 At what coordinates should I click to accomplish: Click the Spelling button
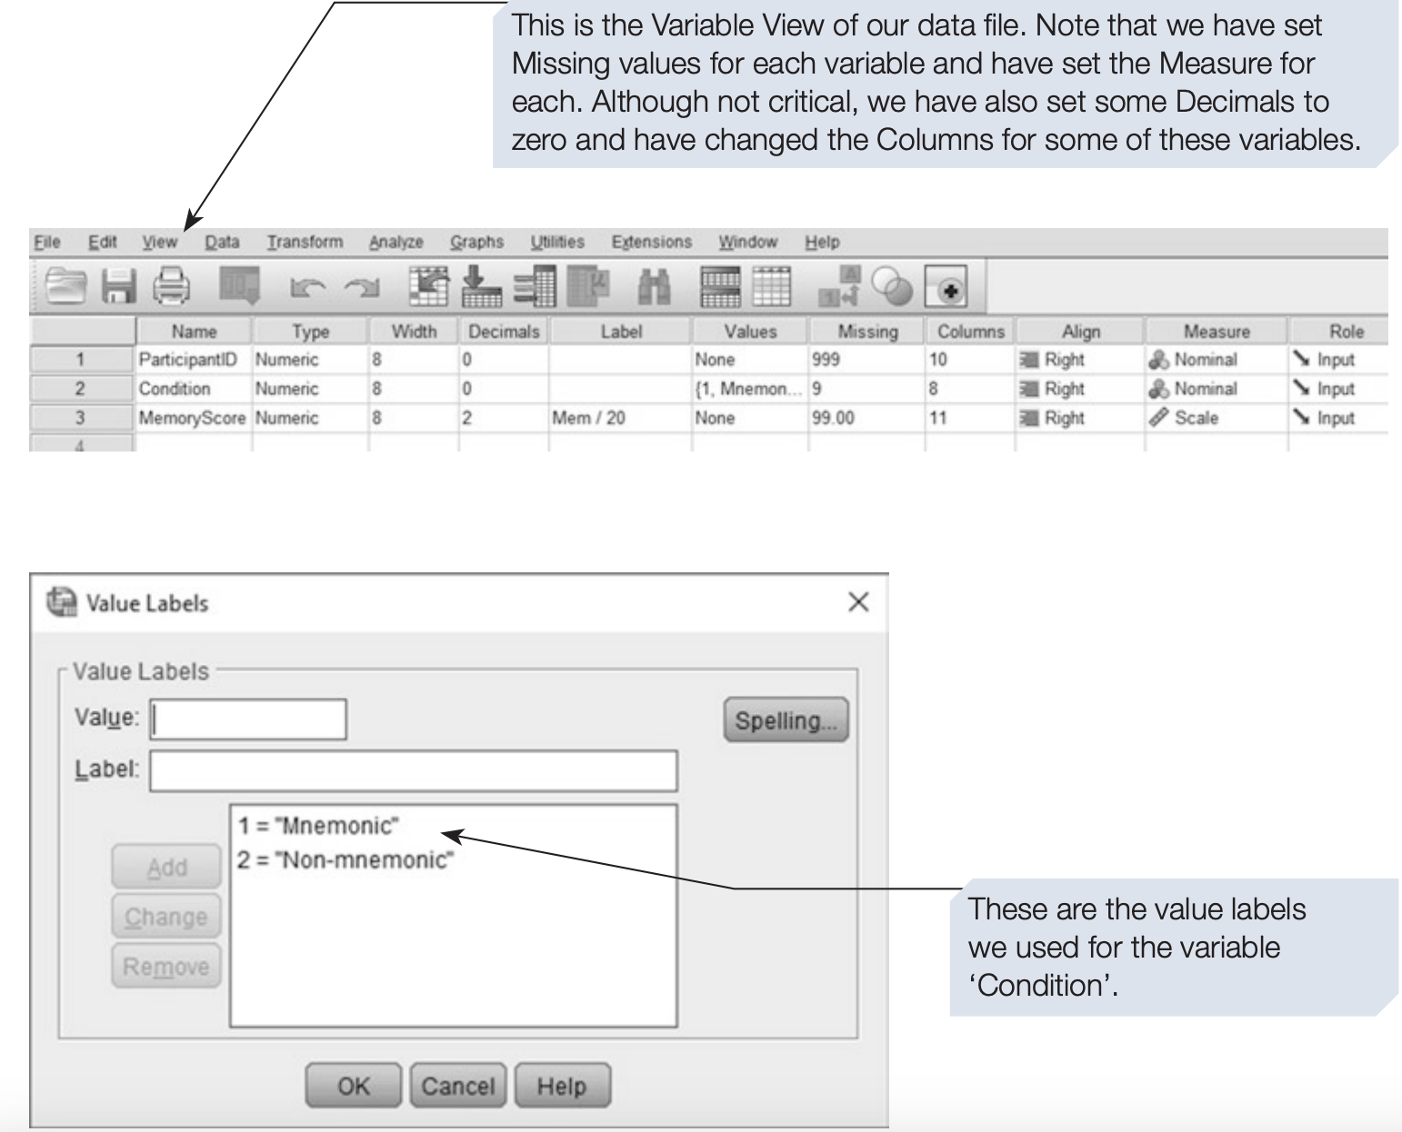click(786, 720)
